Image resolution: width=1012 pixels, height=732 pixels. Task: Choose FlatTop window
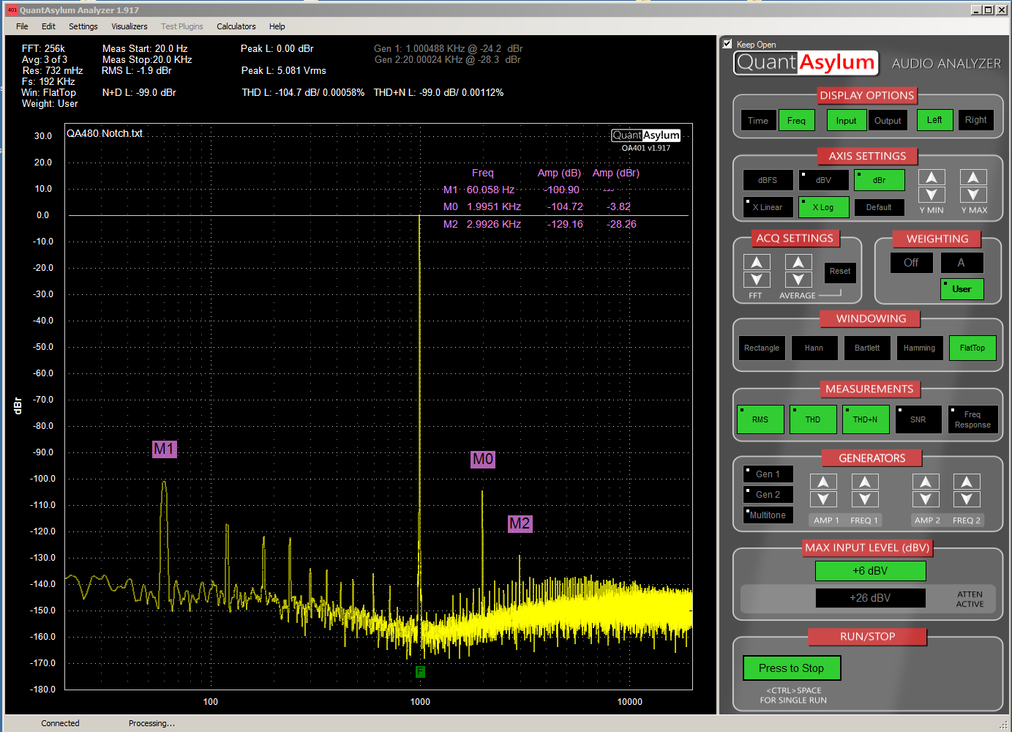coord(972,348)
